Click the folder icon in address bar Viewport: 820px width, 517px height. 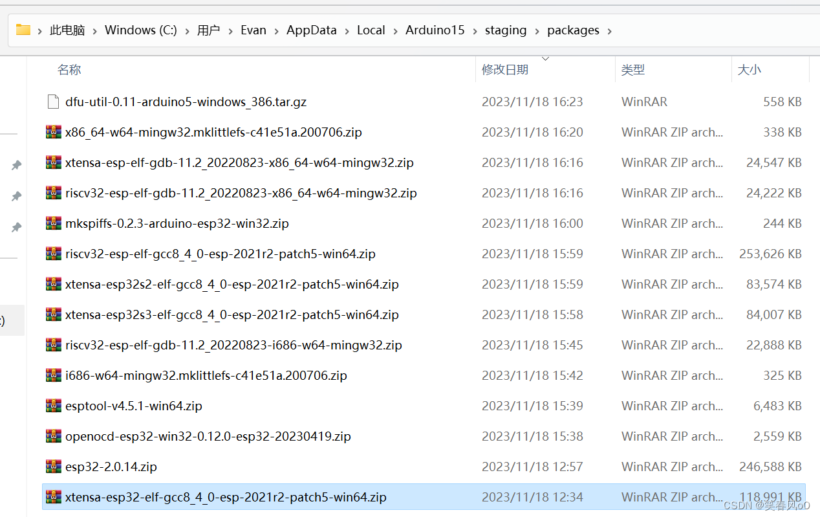point(23,30)
